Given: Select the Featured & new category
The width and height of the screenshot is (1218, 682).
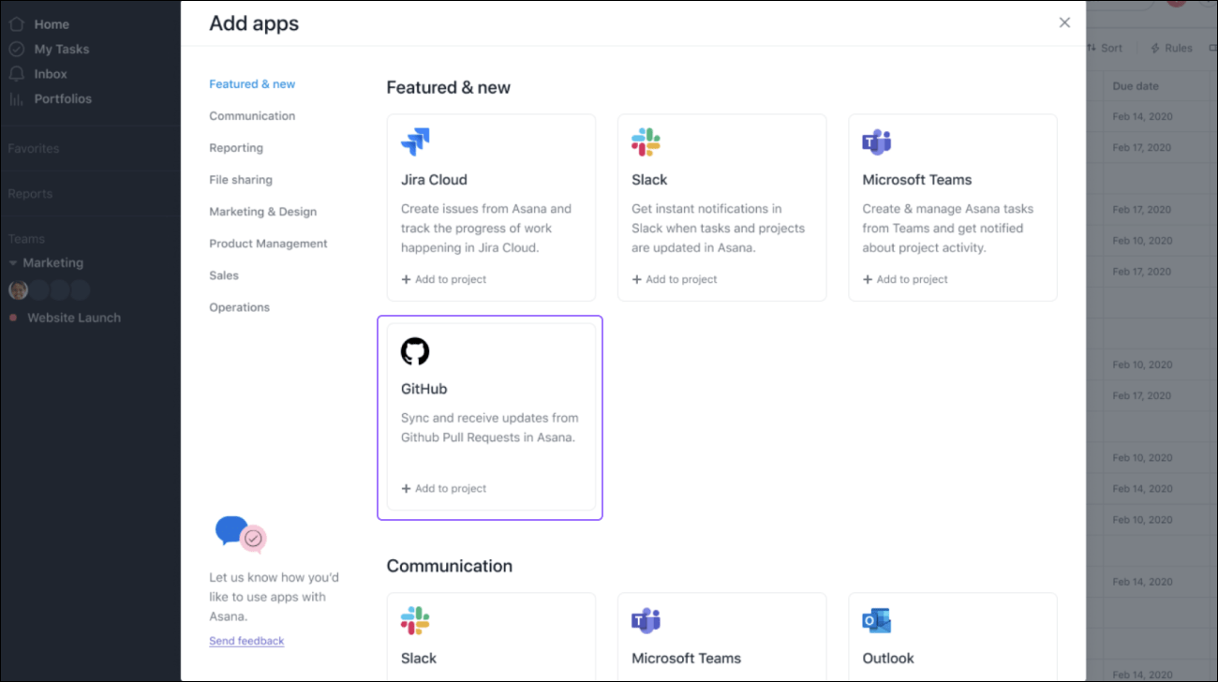Looking at the screenshot, I should (x=252, y=84).
